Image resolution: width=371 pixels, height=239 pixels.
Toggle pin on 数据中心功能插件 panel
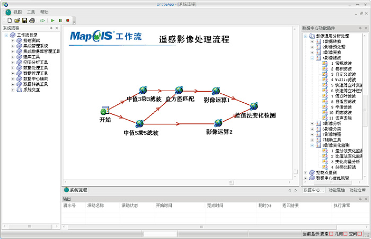click(360, 28)
